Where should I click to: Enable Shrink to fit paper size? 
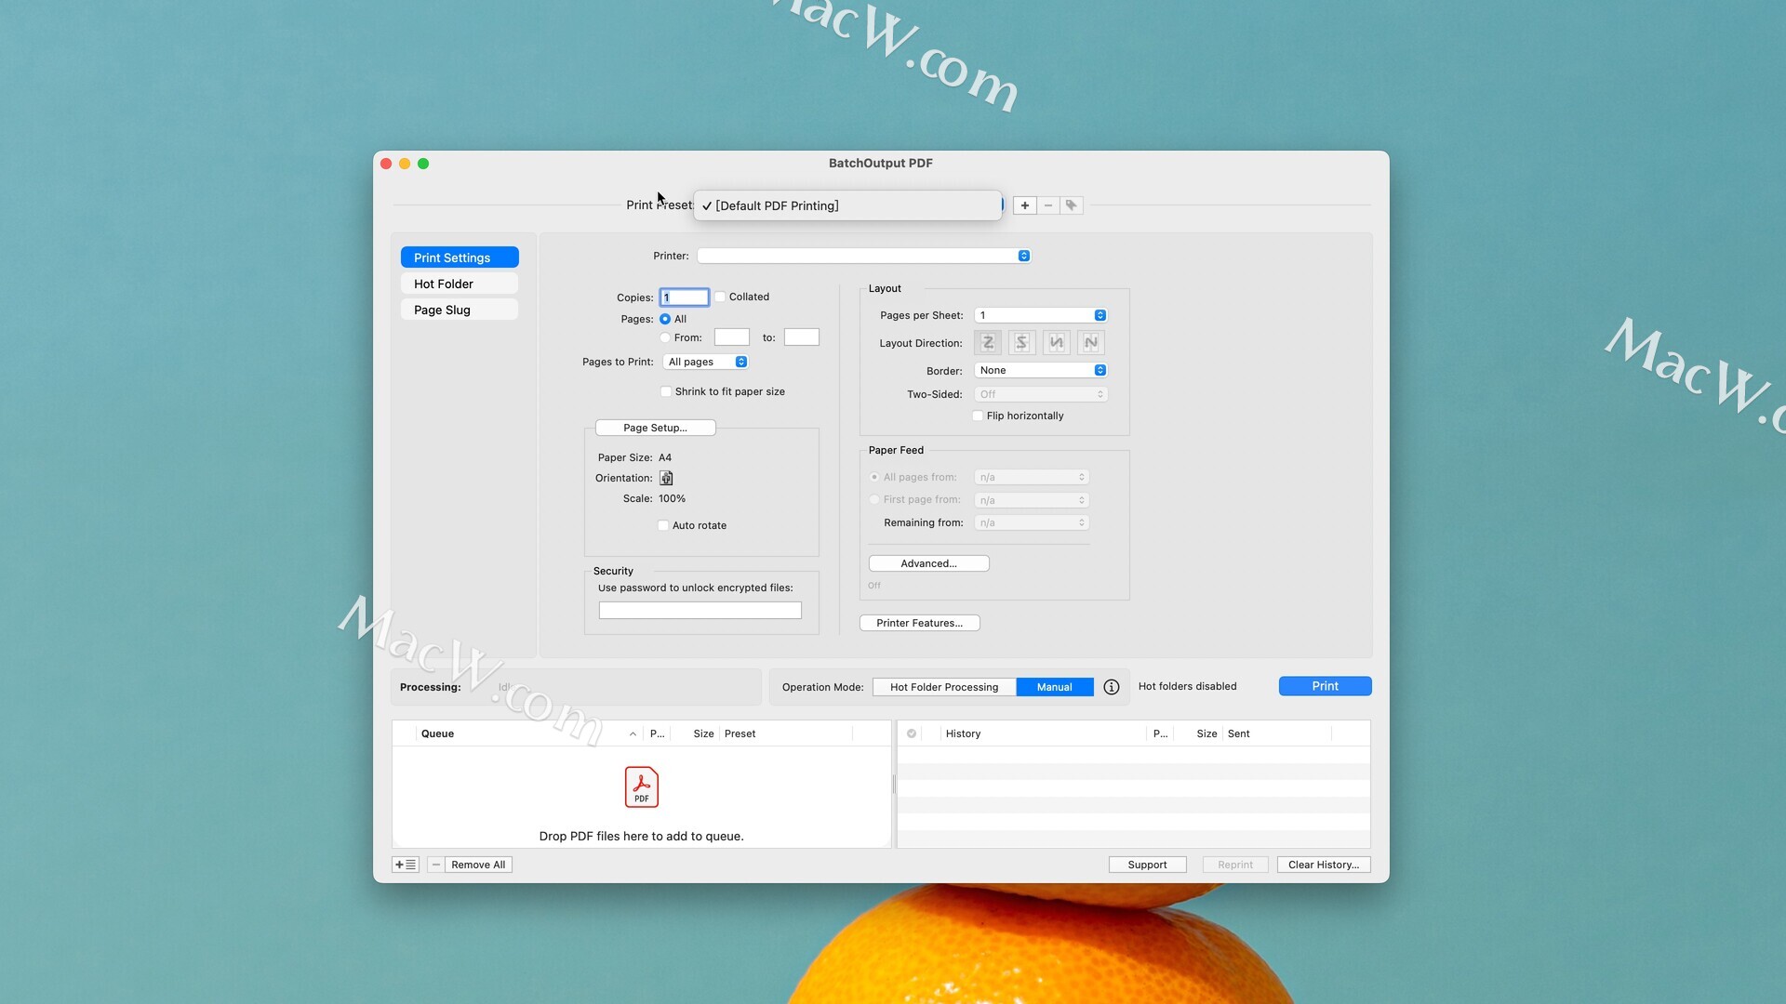tap(666, 391)
